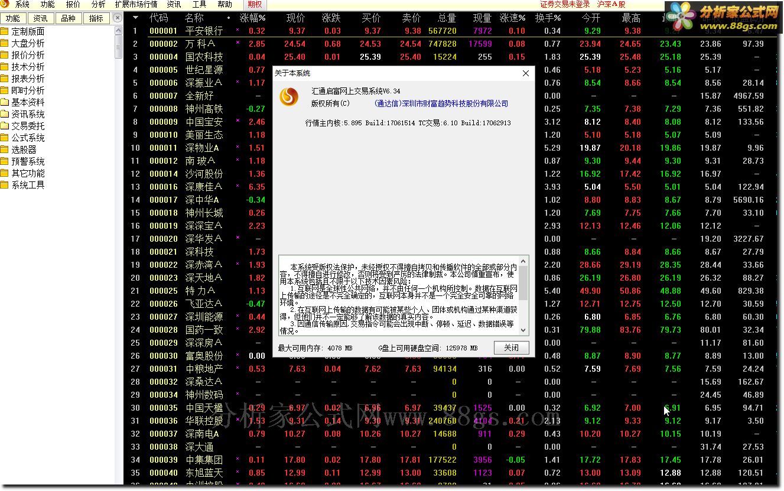Open the 扩展市场行情 menu
The height and width of the screenshot is (491, 784).
pyautogui.click(x=136, y=5)
